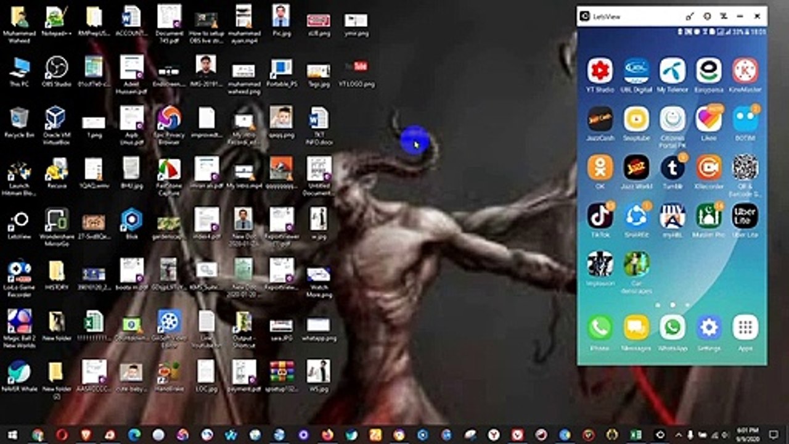Open phone Settings from the dock
The height and width of the screenshot is (444, 789).
click(x=709, y=327)
